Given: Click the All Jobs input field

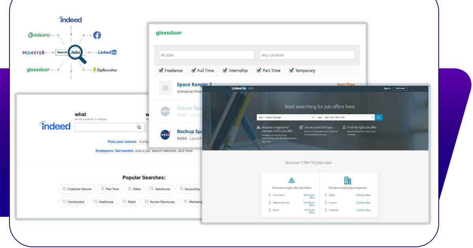Looking at the screenshot, I should [206, 55].
